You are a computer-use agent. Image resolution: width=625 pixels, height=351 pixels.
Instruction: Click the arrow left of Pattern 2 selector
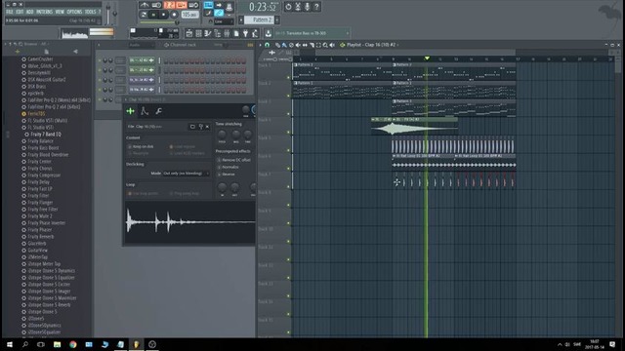[241, 19]
